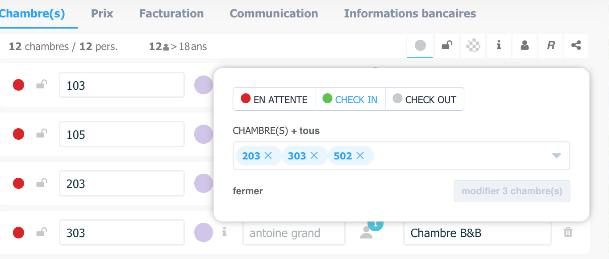Click the checkered pattern icon in toolbar

pos(473,46)
